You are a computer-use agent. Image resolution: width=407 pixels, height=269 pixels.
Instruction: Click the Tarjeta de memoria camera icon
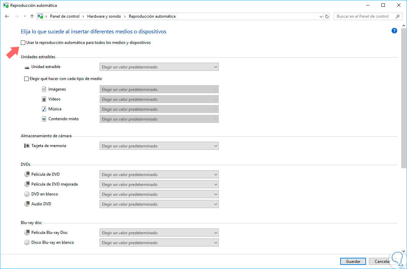tap(27, 146)
